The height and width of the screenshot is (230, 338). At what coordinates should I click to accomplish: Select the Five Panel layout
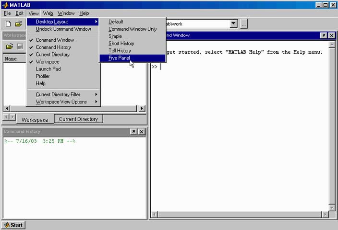point(133,58)
